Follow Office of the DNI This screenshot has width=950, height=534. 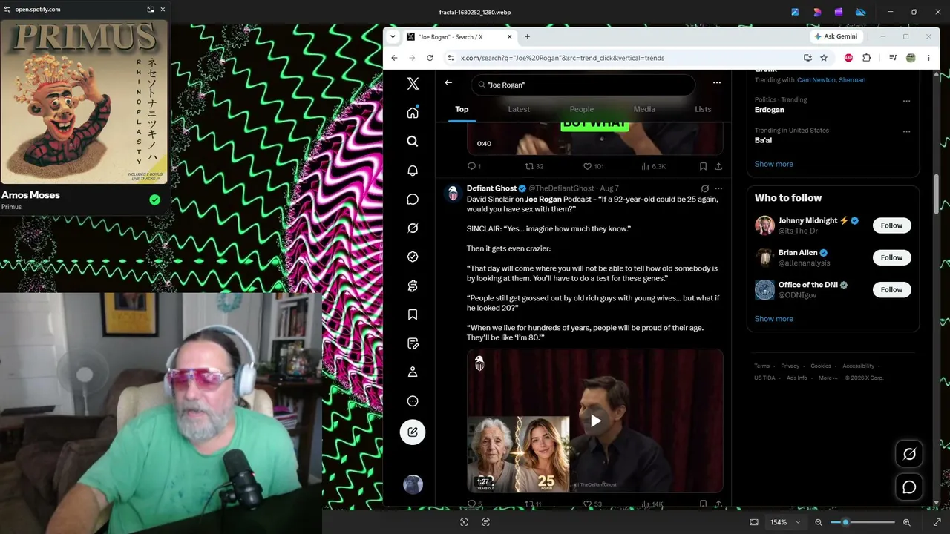[891, 290]
